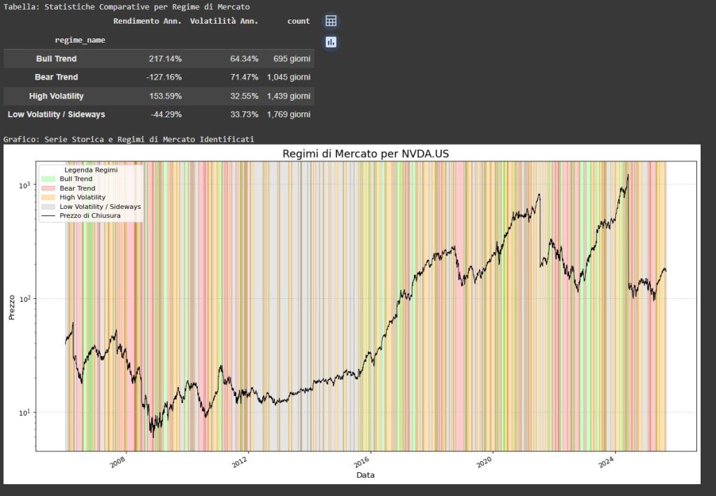Click the red Bear Trend legend swatch

[48, 188]
